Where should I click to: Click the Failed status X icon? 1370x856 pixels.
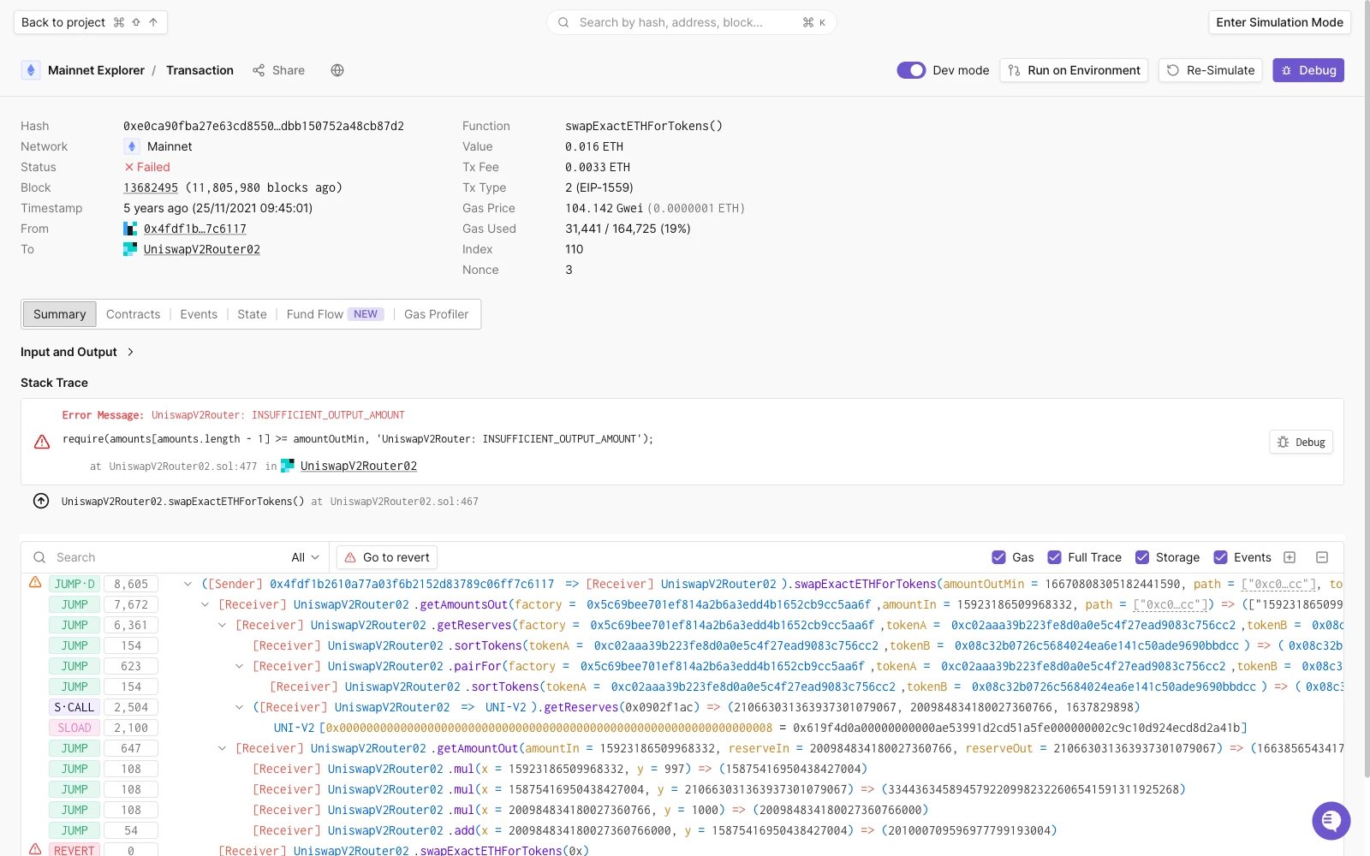[x=129, y=167]
